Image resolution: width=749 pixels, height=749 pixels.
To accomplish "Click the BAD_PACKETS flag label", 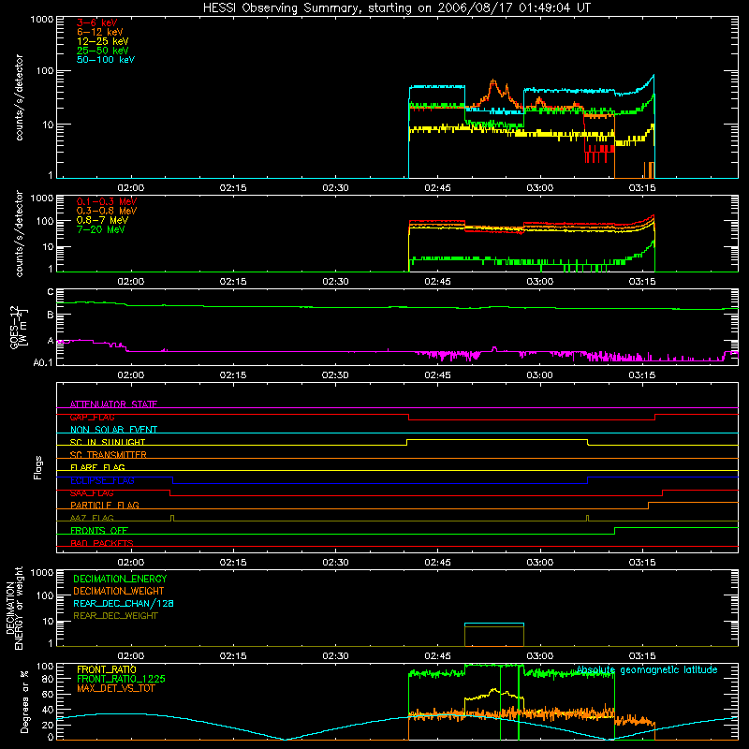I will point(102,543).
